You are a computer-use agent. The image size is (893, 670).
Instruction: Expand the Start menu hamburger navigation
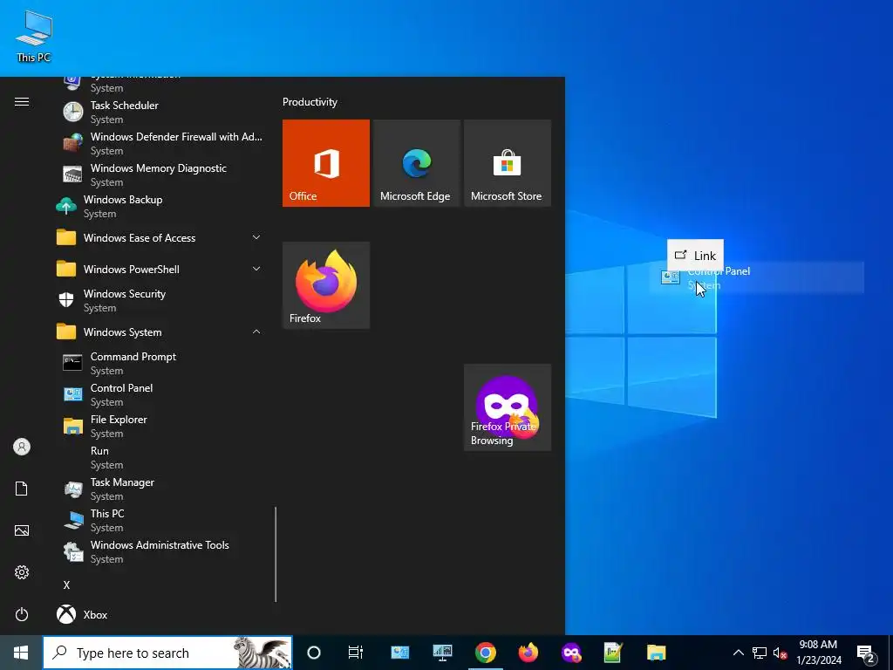pyautogui.click(x=22, y=101)
